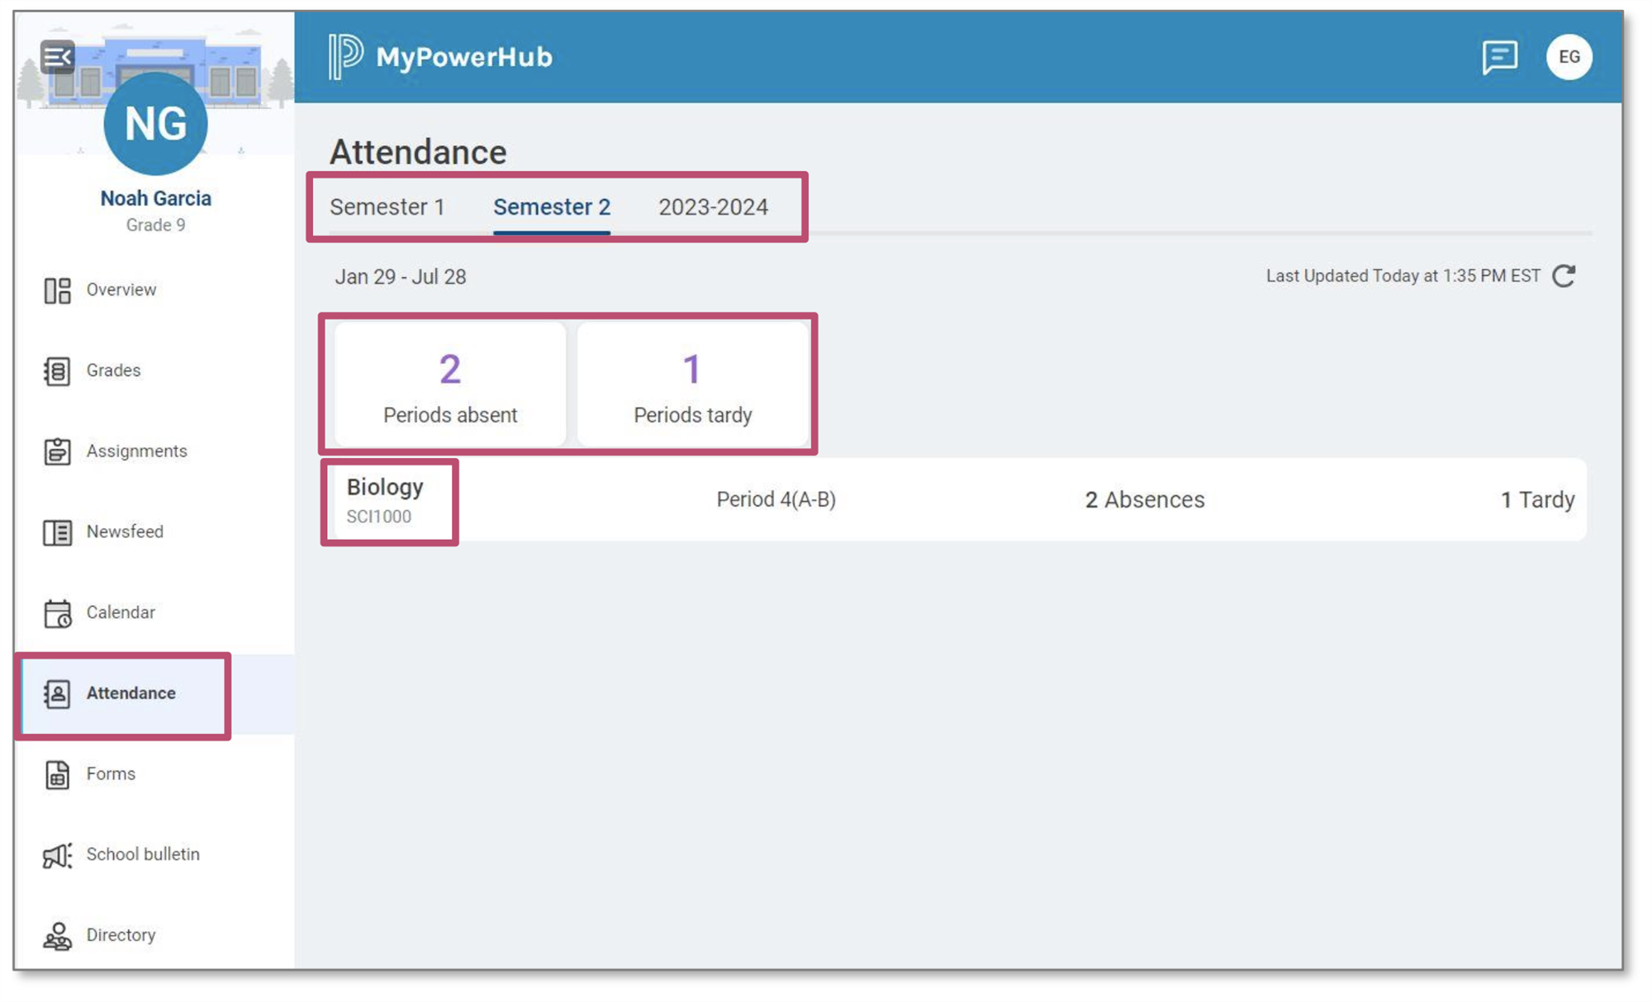
Task: Select the Semester 2 tab
Action: pos(552,207)
